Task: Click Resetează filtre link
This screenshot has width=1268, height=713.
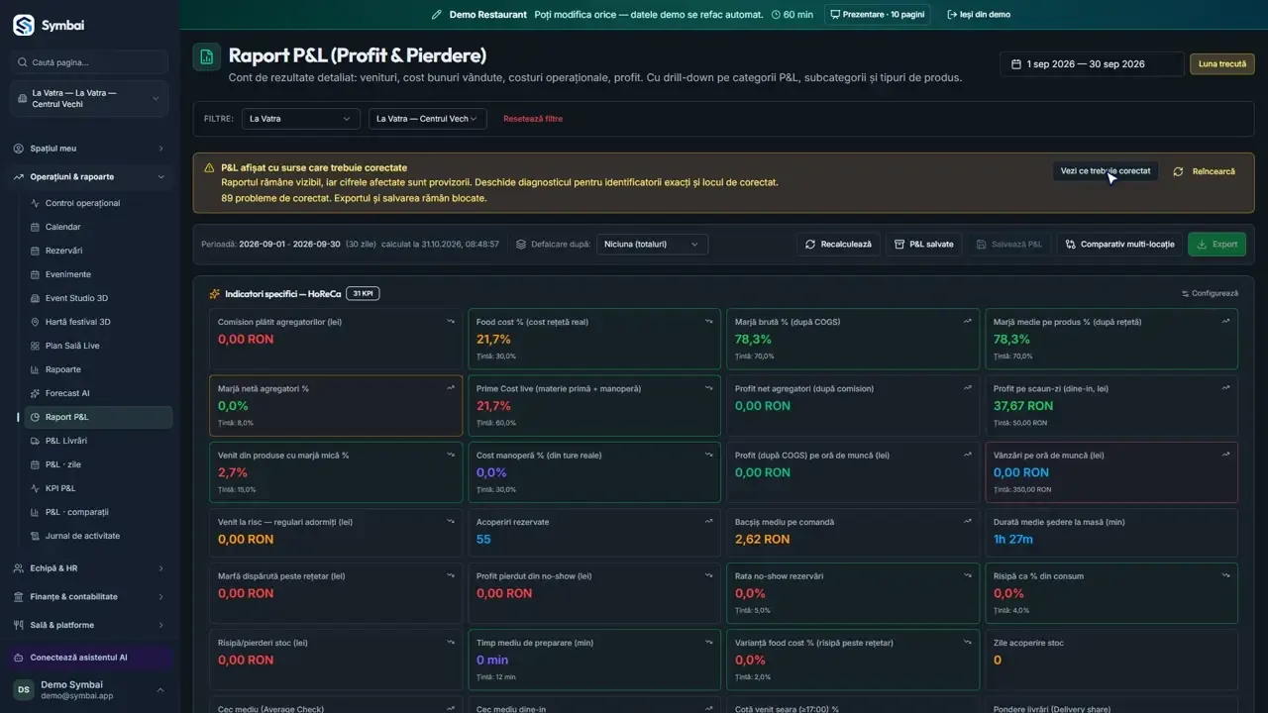Action: (x=533, y=119)
